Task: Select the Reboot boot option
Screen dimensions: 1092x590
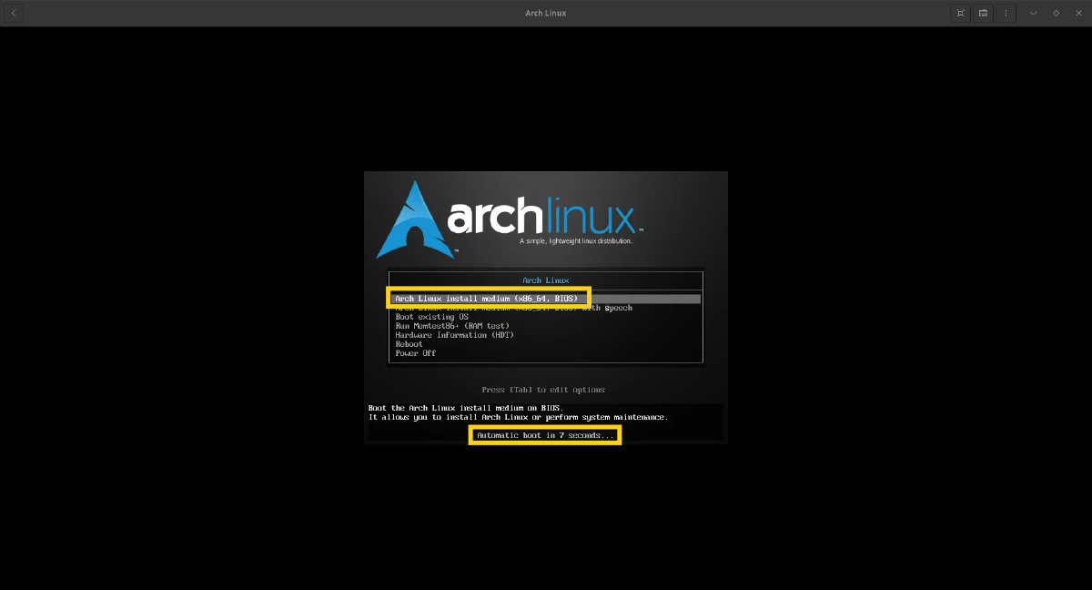Action: [x=409, y=344]
